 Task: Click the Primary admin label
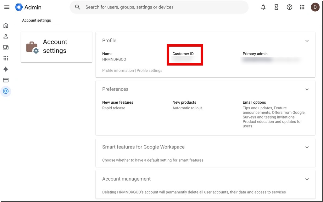tap(255, 54)
